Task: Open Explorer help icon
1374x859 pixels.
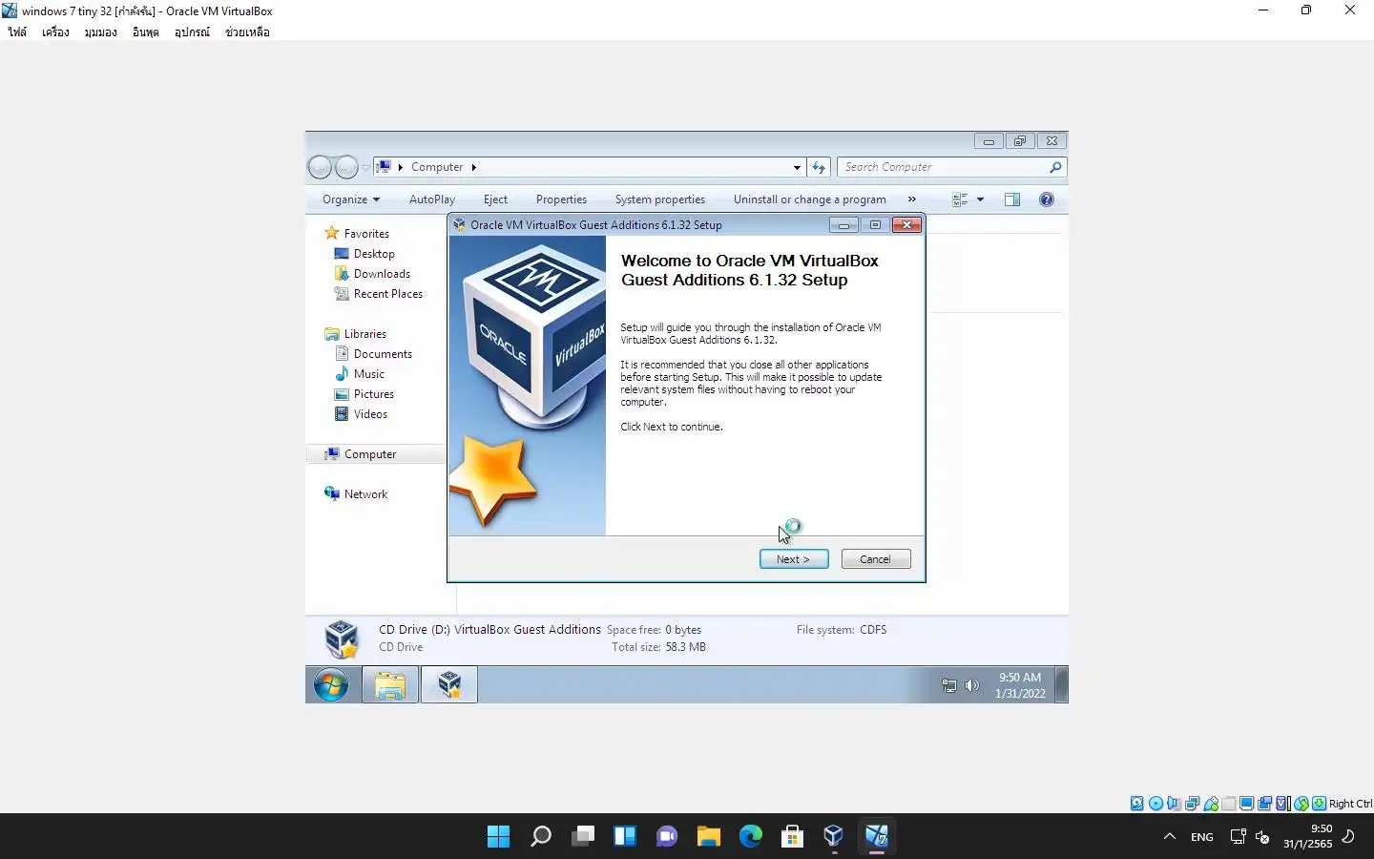Action: click(x=1047, y=199)
